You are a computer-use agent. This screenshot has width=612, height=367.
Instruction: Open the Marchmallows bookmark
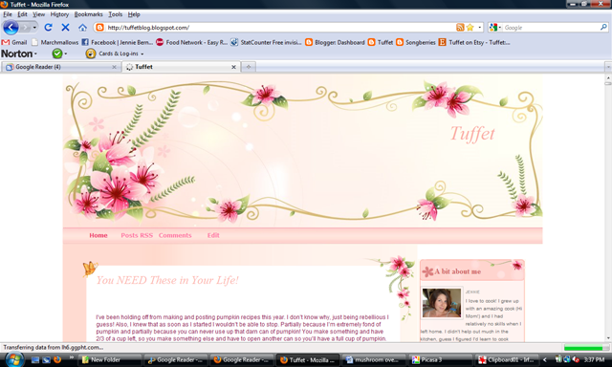point(55,42)
